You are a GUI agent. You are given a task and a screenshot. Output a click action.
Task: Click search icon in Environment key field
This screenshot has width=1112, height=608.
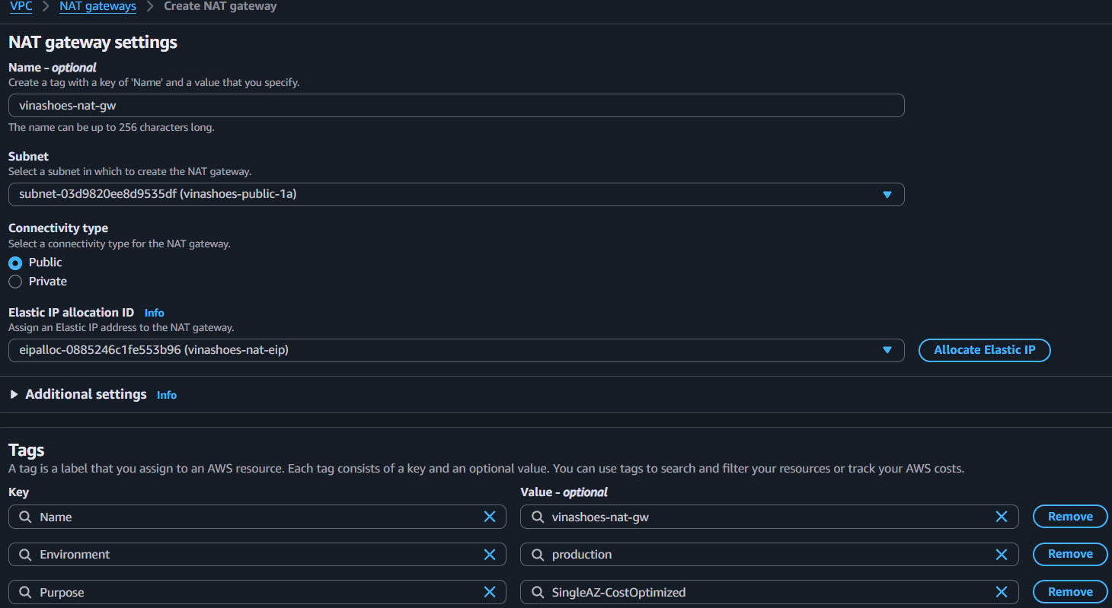(x=25, y=555)
